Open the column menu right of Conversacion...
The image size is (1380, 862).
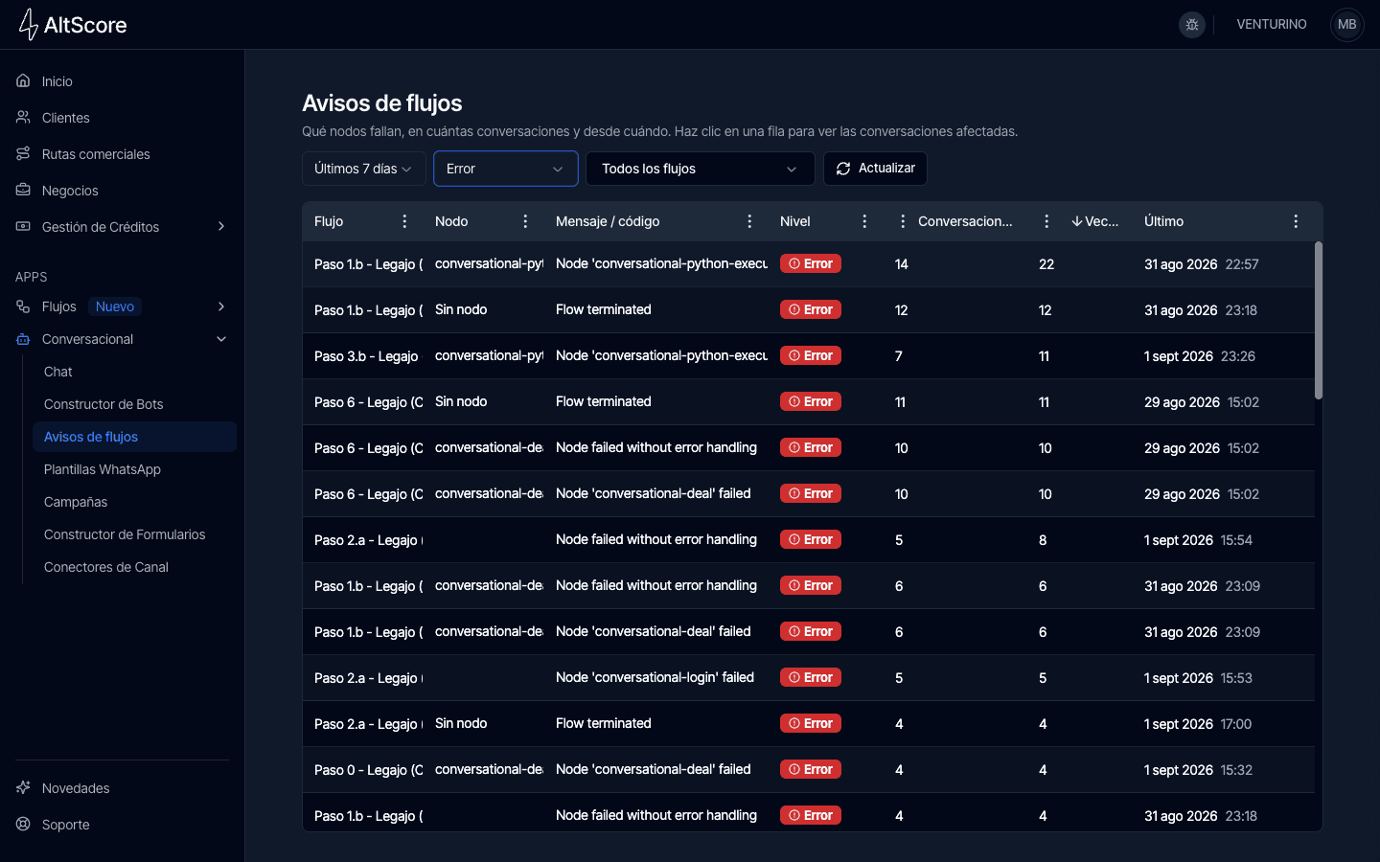(x=1046, y=221)
